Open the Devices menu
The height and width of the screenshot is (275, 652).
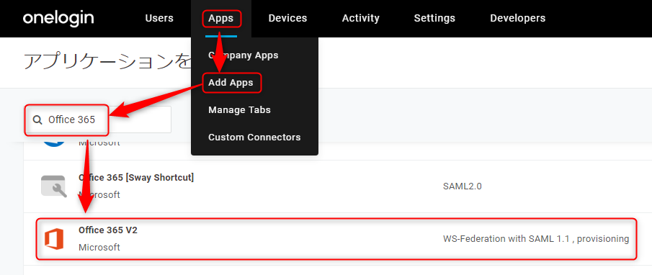pos(287,18)
